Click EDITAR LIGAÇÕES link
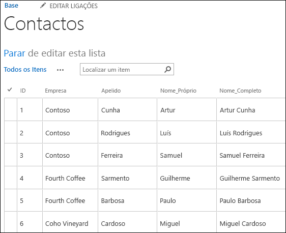The width and height of the screenshot is (286, 233). point(73,6)
